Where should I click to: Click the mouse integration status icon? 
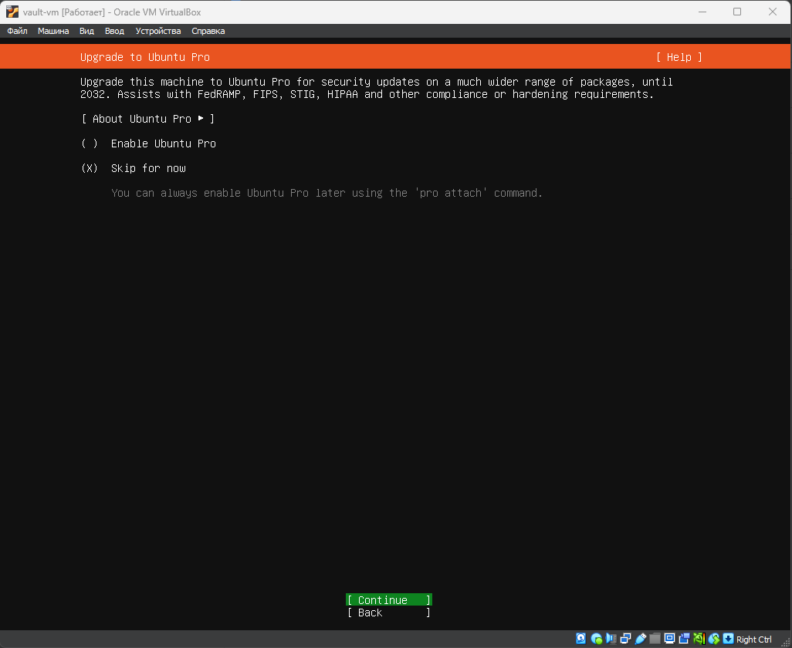(714, 639)
